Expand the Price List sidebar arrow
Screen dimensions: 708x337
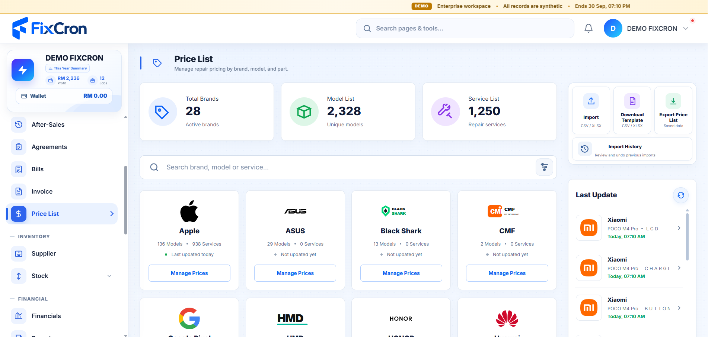tap(112, 214)
